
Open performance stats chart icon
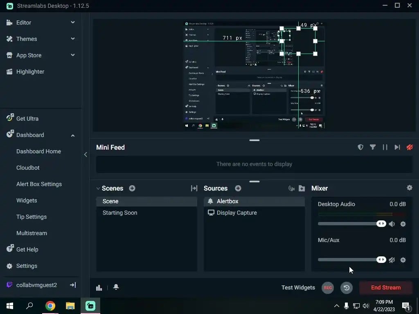pos(99,287)
